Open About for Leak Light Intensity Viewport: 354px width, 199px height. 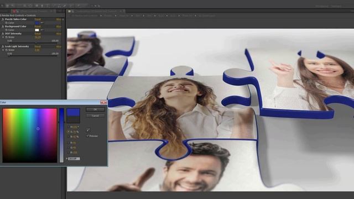(x=59, y=46)
